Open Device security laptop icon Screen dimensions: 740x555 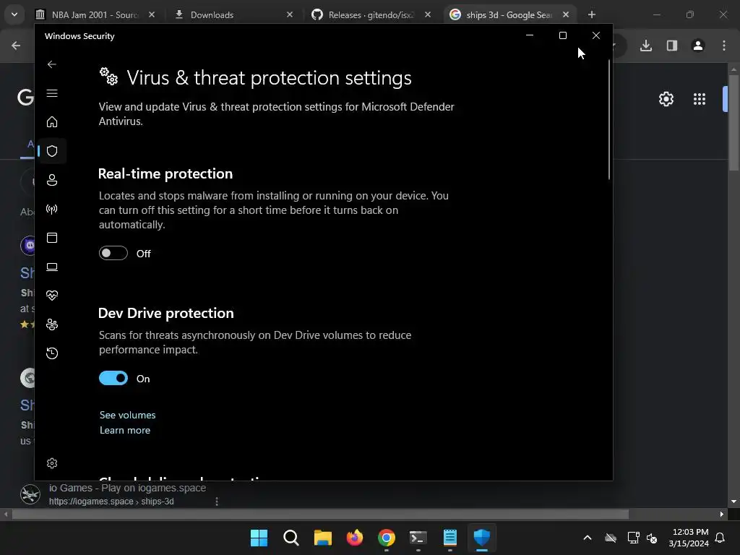[52, 267]
